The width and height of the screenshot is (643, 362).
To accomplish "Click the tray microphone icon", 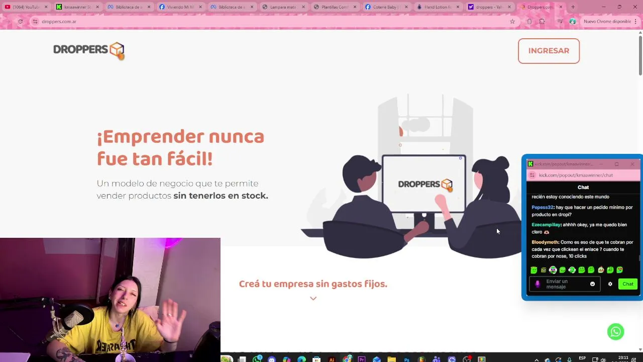I will pos(569,359).
